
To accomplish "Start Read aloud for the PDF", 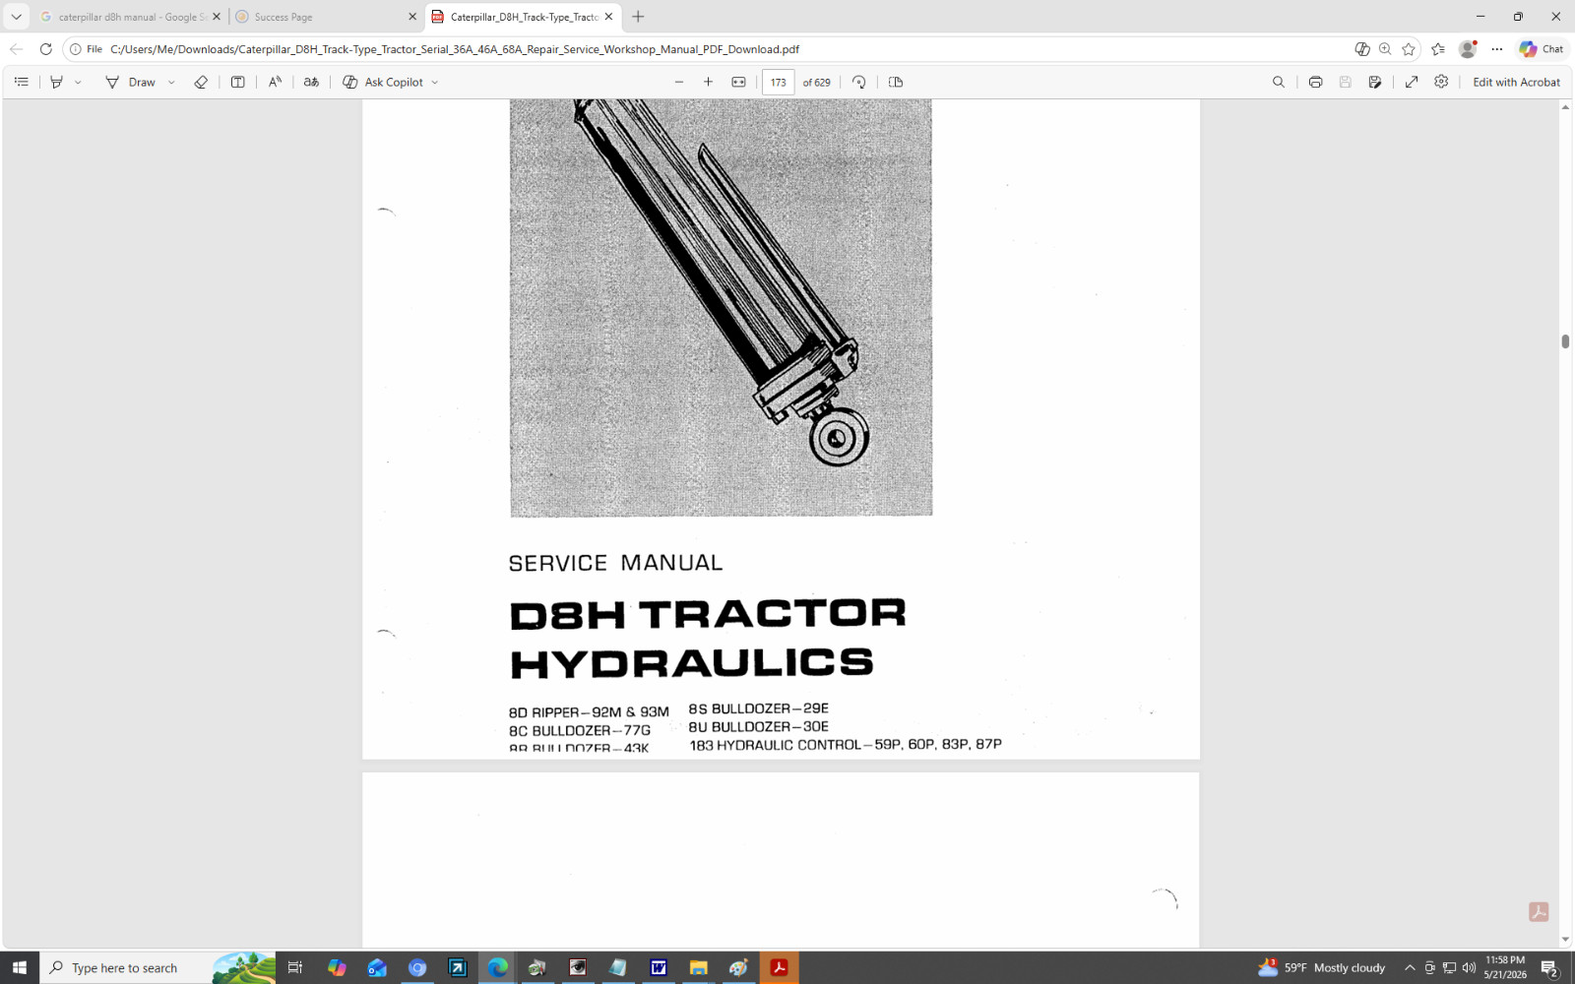I will coord(276,83).
